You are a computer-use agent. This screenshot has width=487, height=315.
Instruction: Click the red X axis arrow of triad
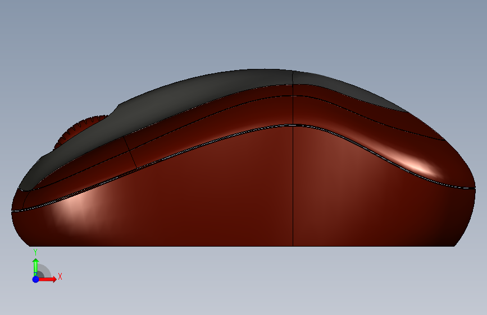pyautogui.click(x=47, y=279)
